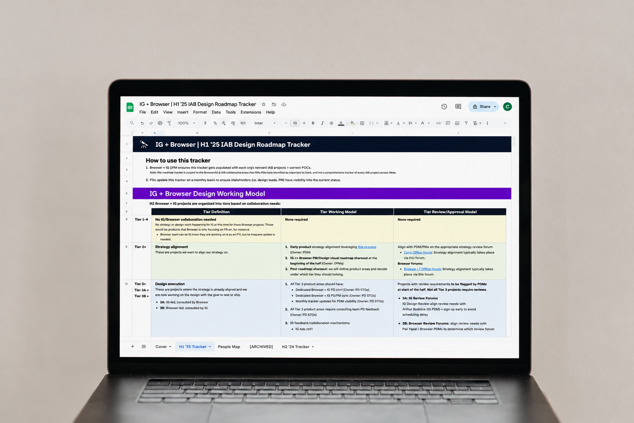Star the document title

click(264, 105)
